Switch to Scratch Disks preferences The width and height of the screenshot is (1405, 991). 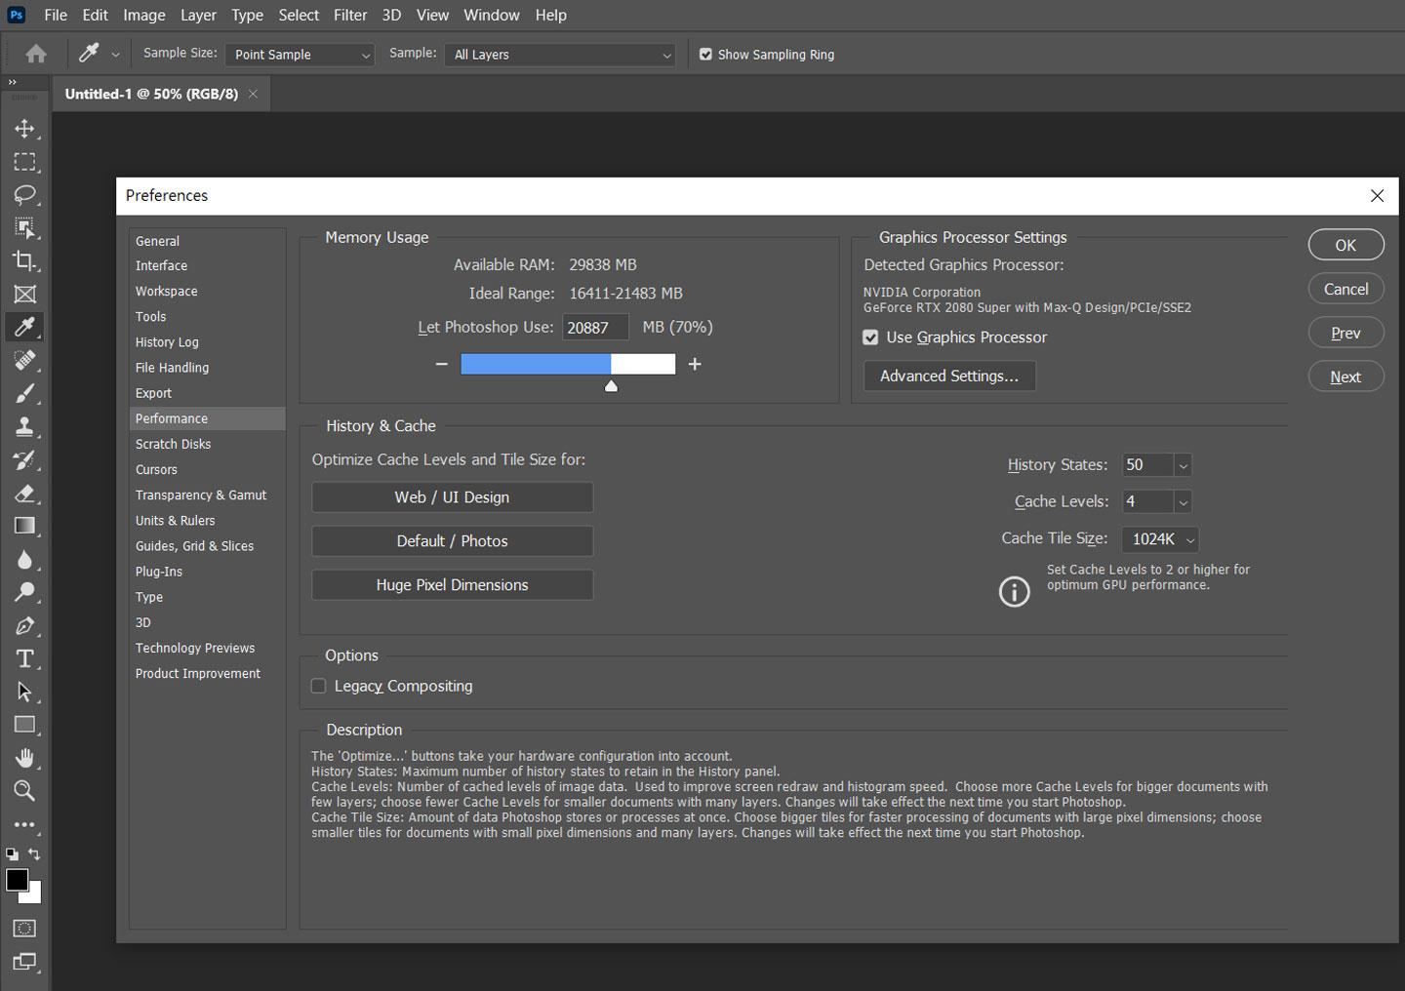[173, 444]
